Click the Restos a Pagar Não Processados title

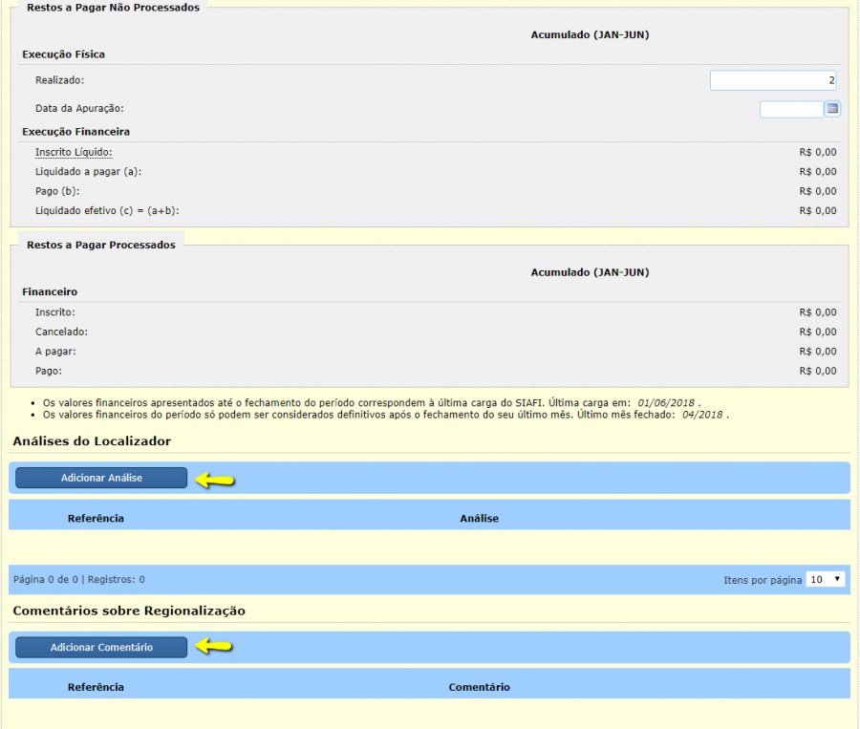click(x=113, y=8)
